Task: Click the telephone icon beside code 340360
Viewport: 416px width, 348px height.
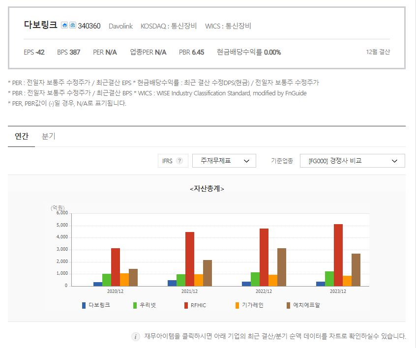Action: pyautogui.click(x=73, y=25)
